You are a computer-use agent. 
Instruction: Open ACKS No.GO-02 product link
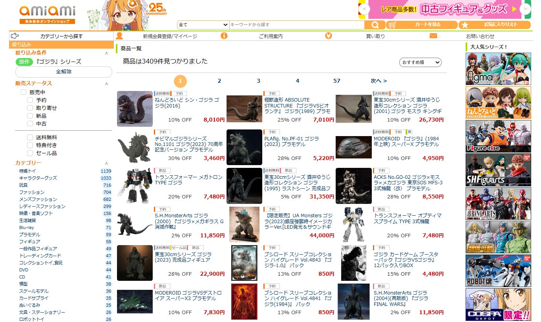[x=408, y=183]
